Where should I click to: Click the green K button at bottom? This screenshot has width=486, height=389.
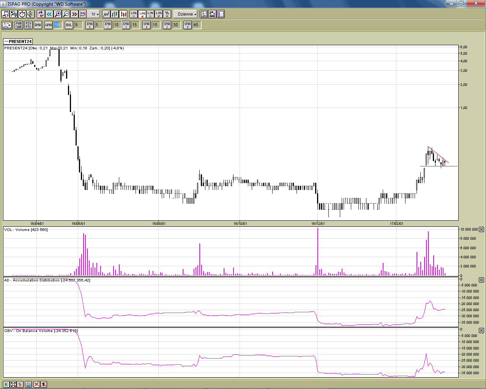(6, 384)
